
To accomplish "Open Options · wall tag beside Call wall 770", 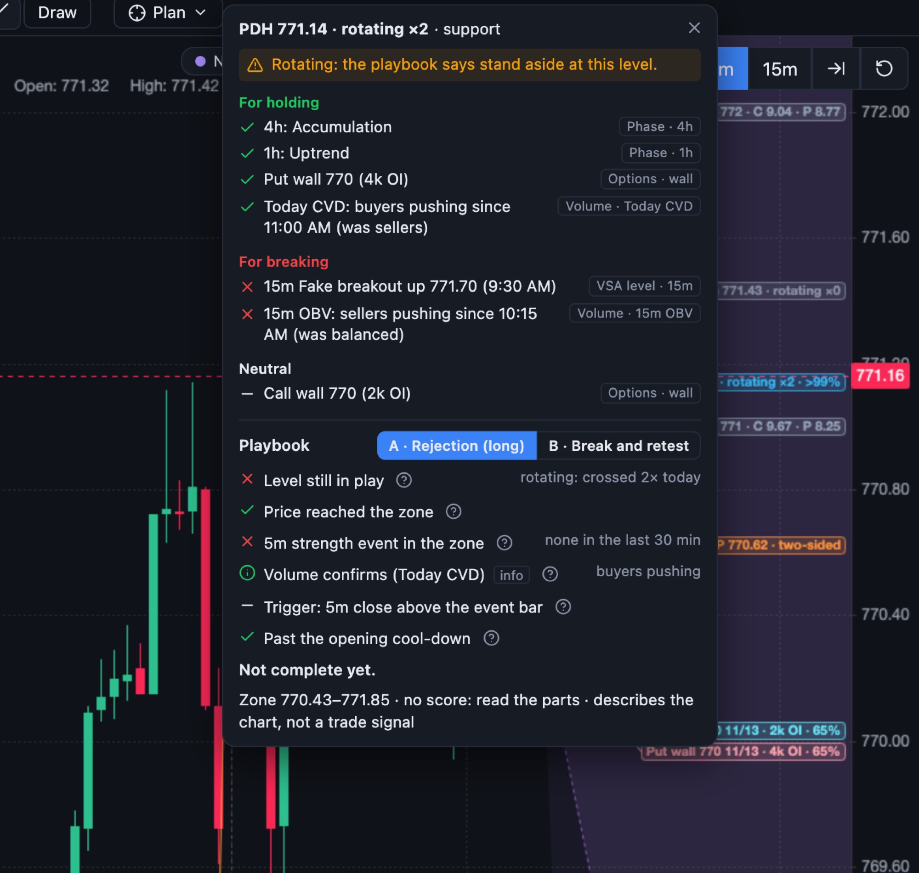I will click(x=650, y=393).
